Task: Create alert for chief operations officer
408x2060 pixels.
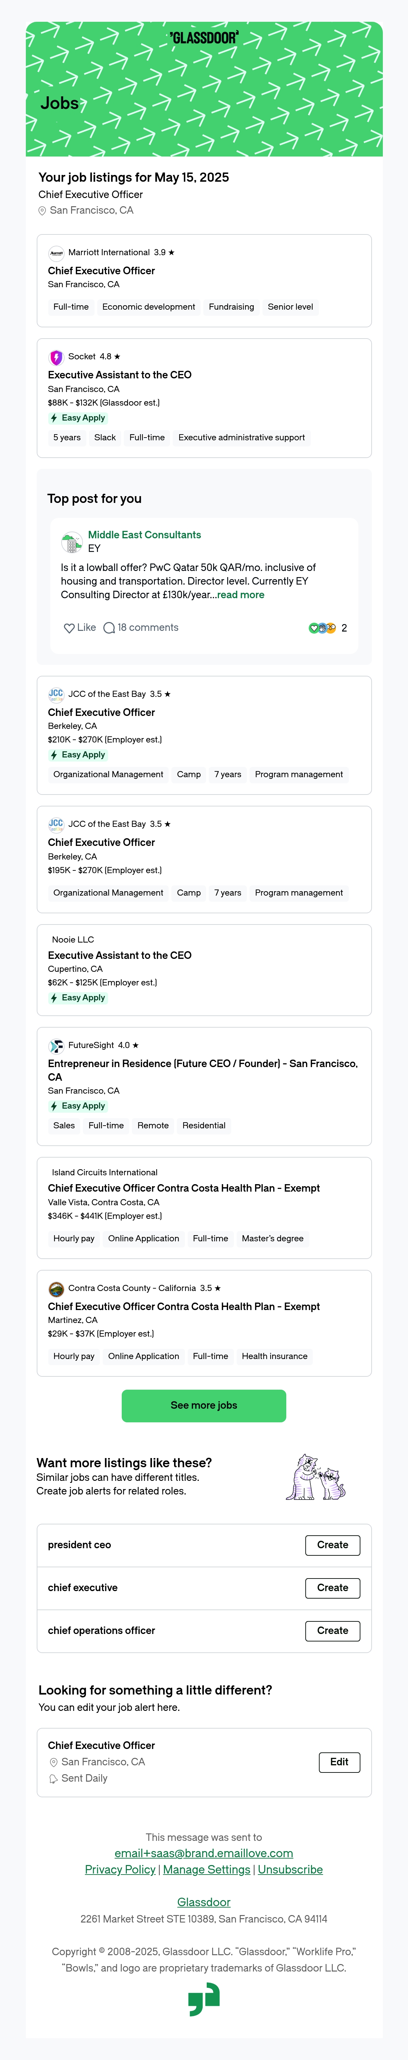Action: coord(332,1631)
